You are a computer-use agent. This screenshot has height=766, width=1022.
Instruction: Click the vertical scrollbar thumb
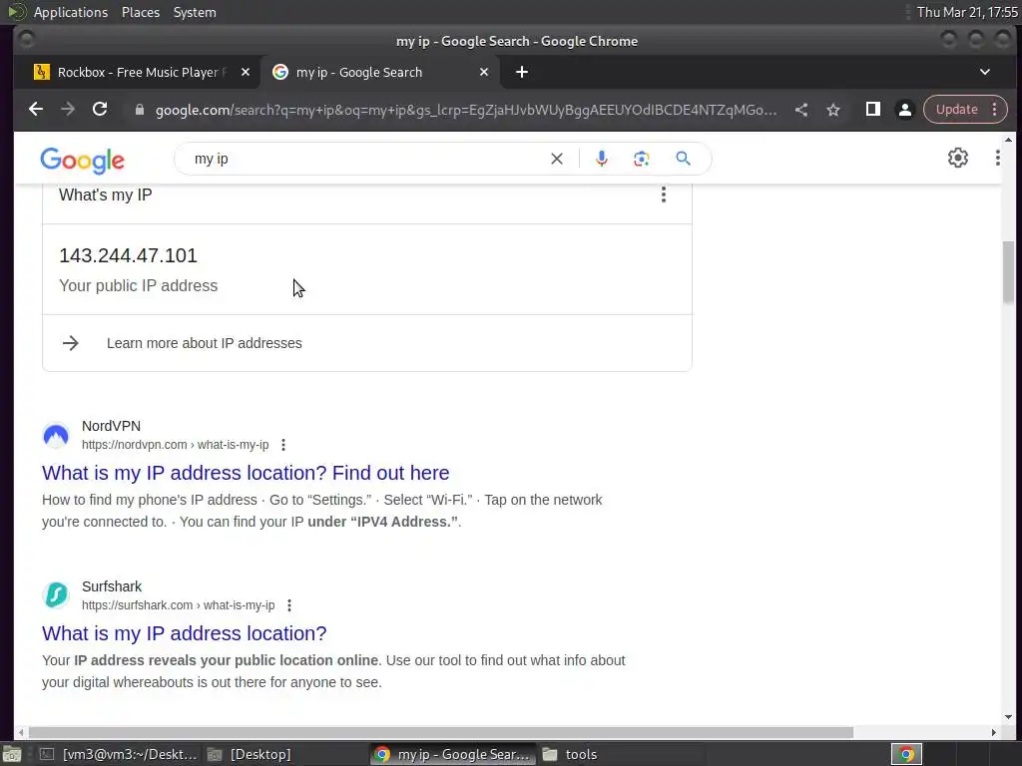(1008, 272)
